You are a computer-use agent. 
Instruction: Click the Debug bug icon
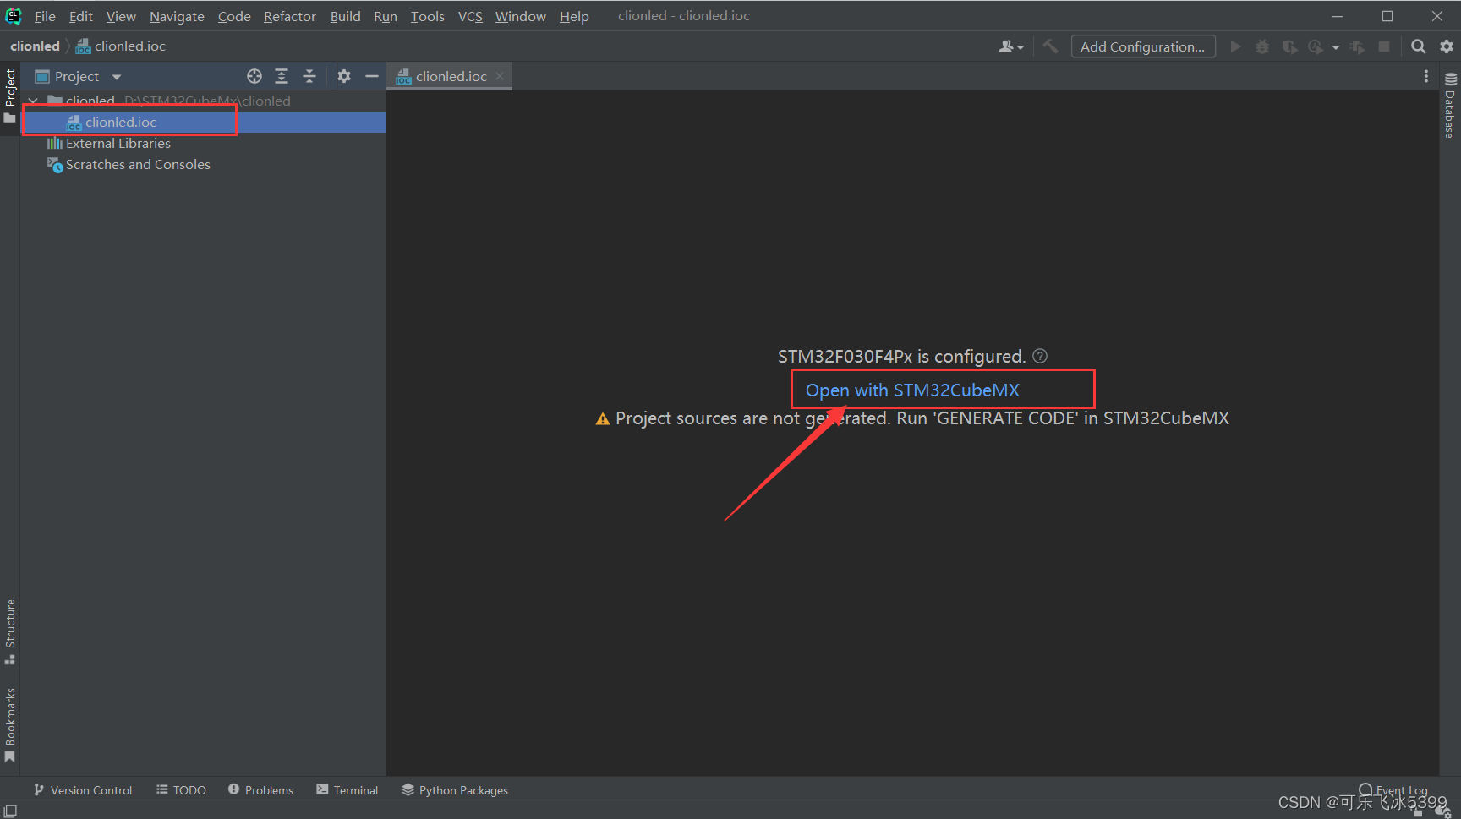pos(1262,46)
